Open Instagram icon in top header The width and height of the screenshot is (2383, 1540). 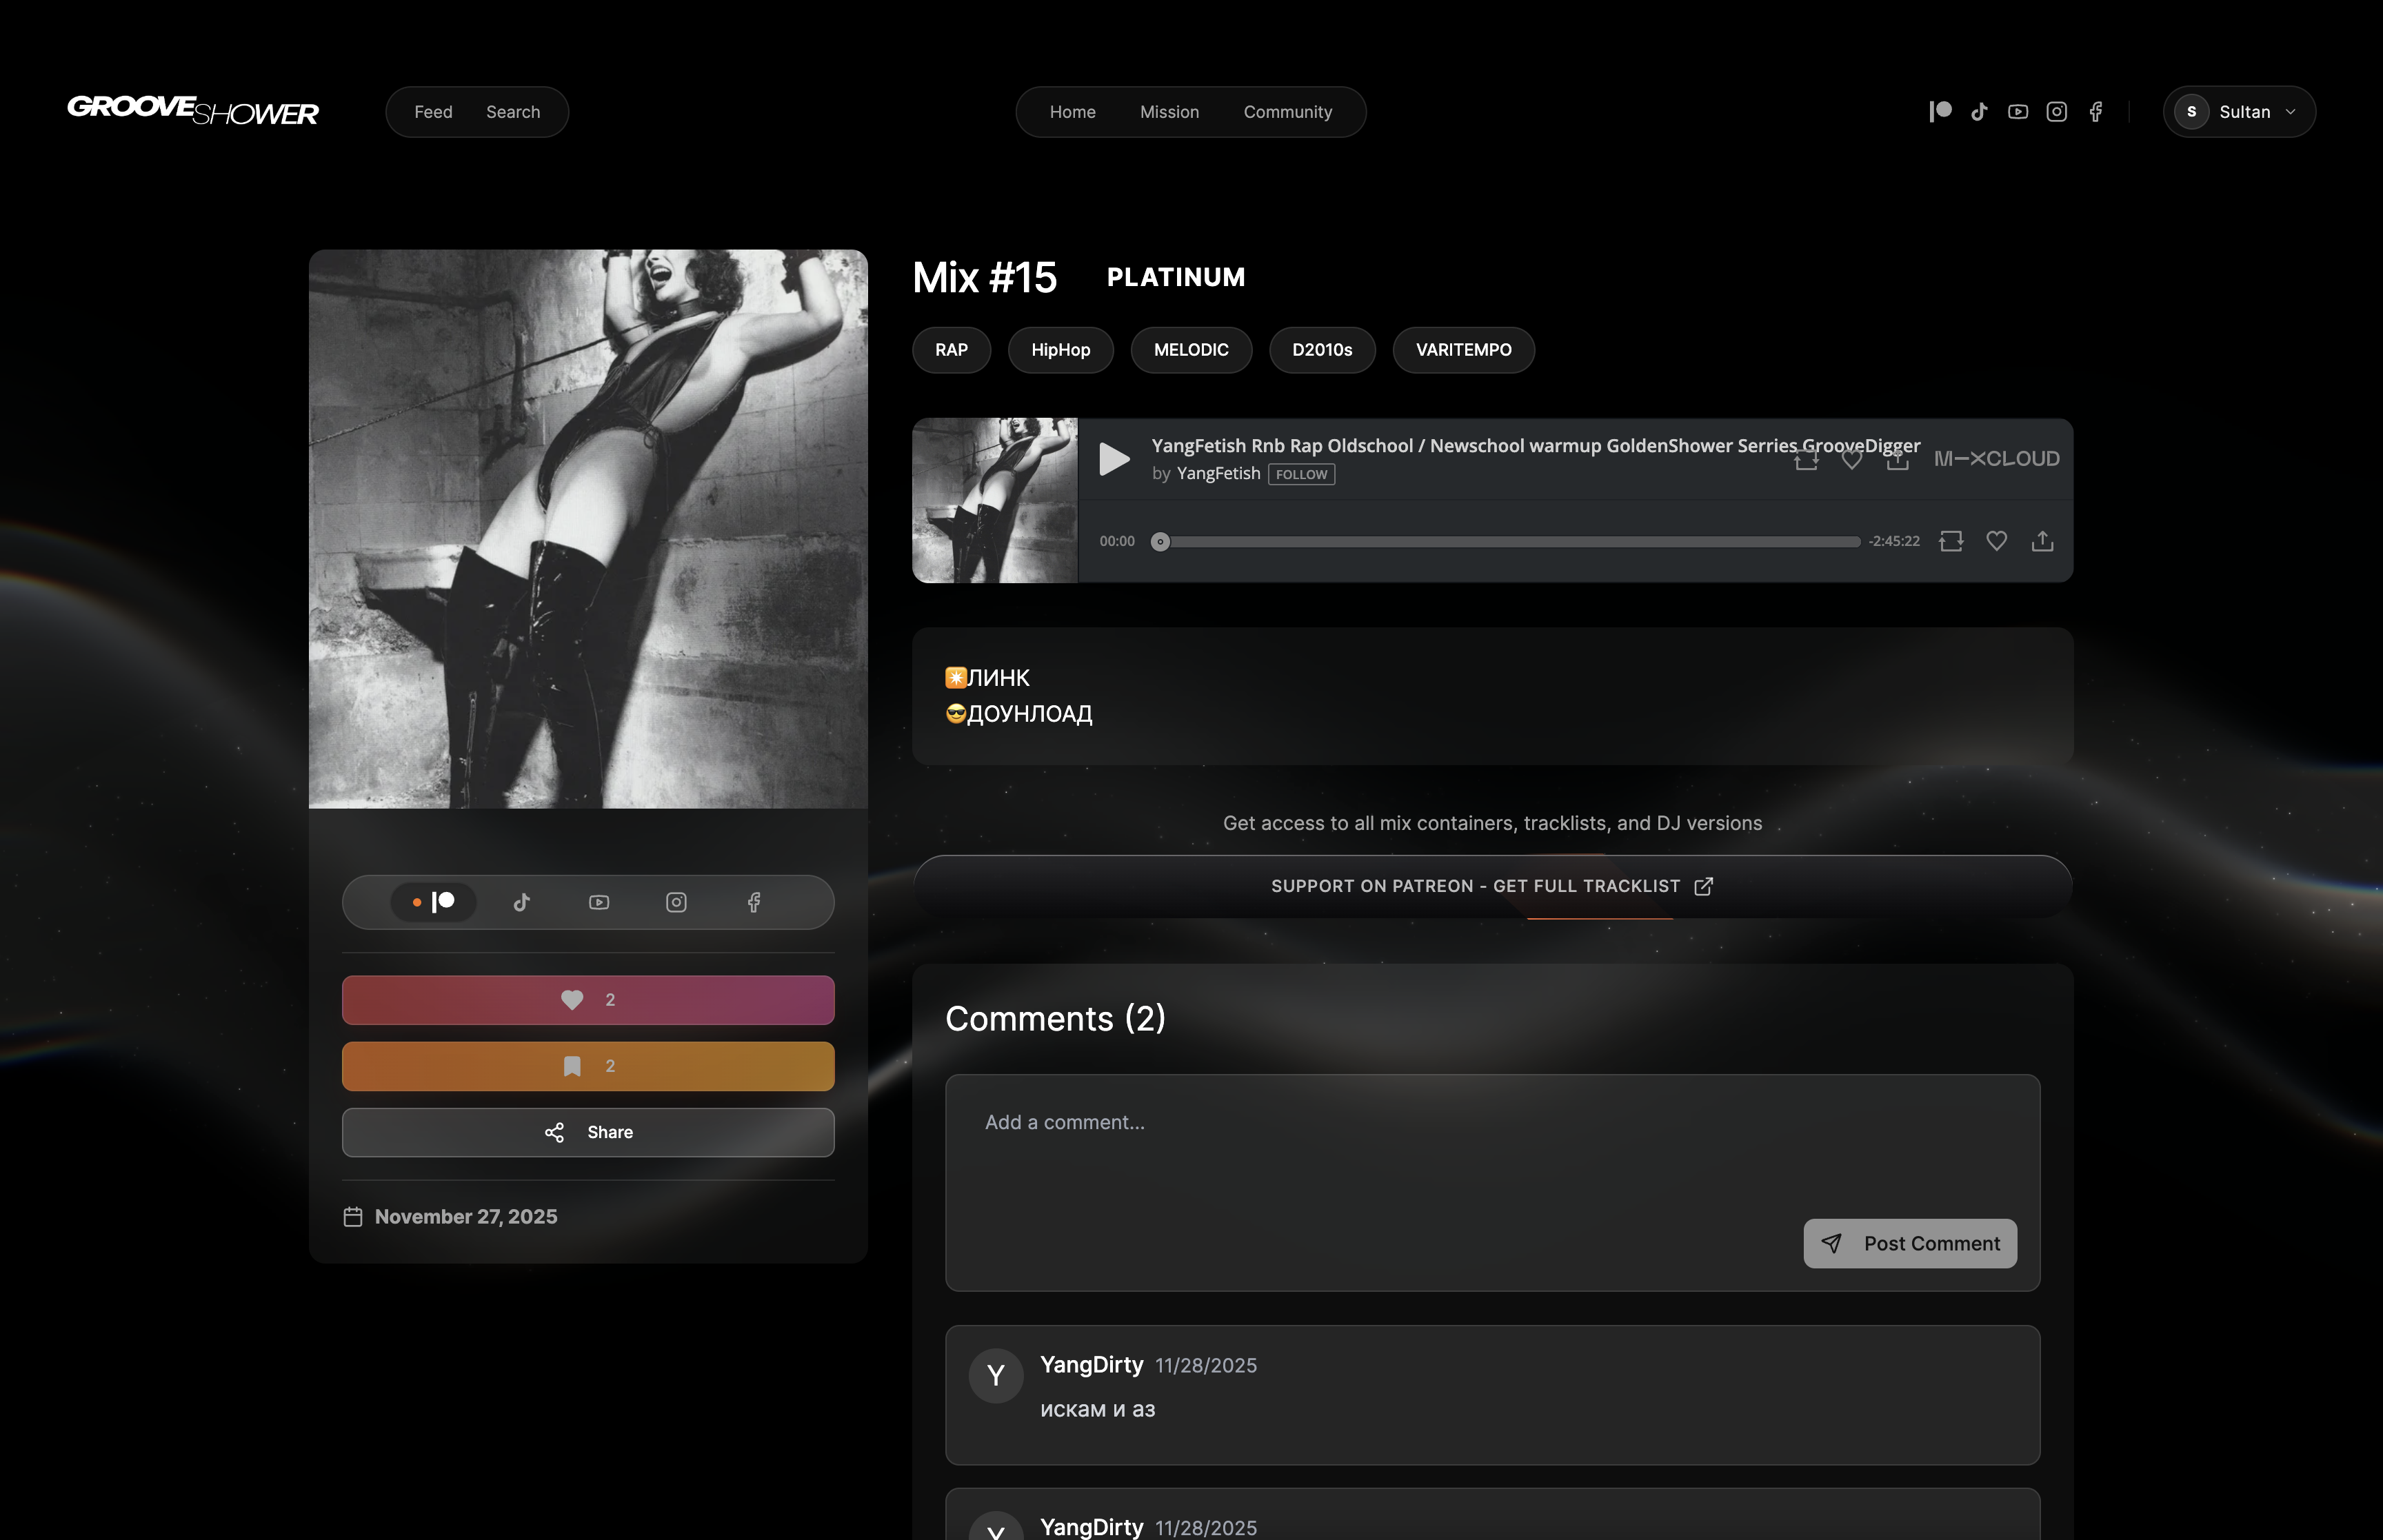(x=2056, y=111)
